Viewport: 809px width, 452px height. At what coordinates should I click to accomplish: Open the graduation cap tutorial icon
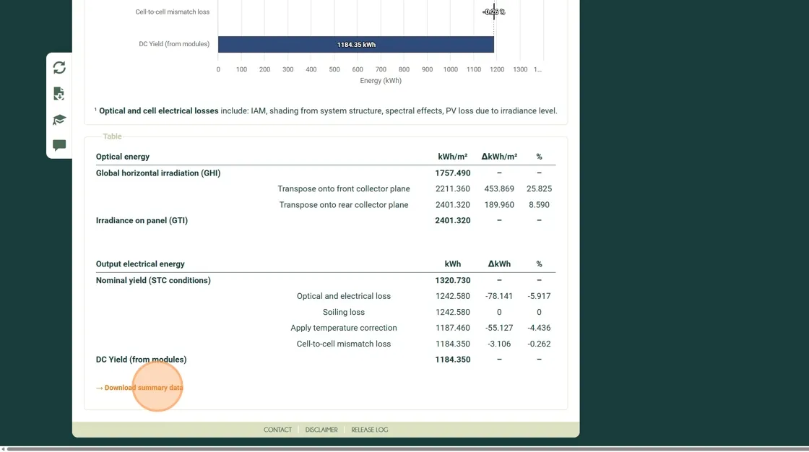[x=59, y=120]
